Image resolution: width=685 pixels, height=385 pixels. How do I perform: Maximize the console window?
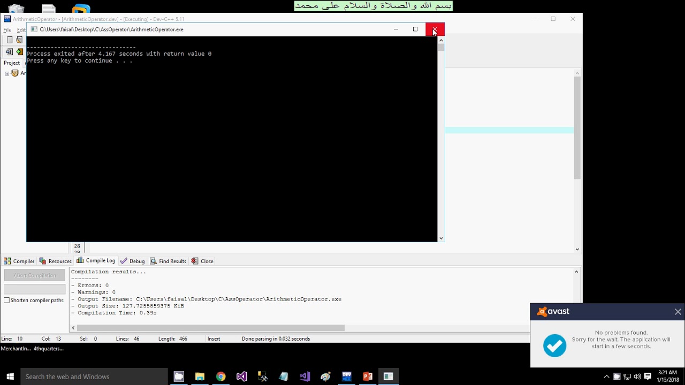click(x=415, y=29)
